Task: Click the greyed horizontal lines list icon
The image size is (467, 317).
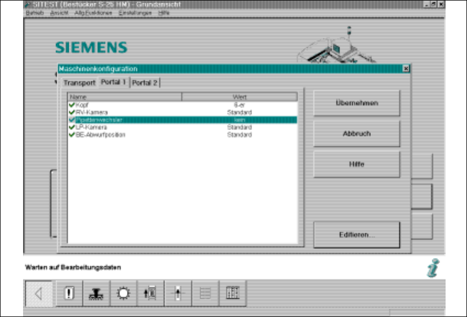Action: point(205,293)
